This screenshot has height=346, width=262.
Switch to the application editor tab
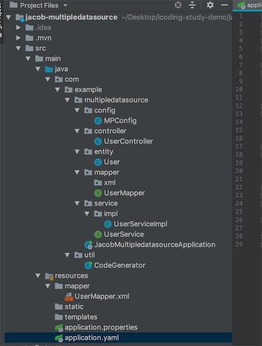[x=249, y=5]
